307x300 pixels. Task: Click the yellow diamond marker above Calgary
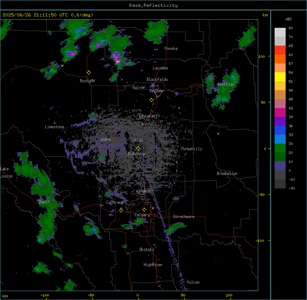[x=144, y=210]
